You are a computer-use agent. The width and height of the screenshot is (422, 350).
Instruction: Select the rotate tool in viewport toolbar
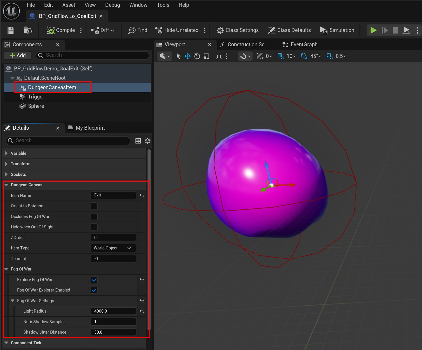197,56
